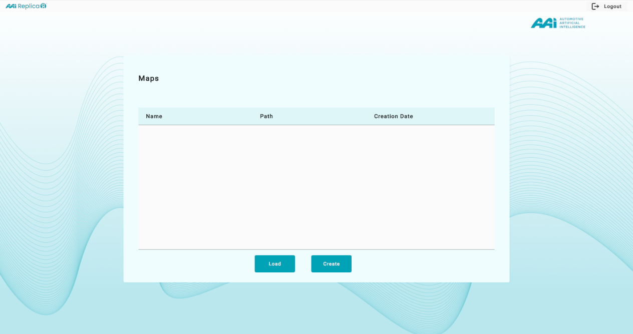Click the small AAI mark in top-left header

point(11,6)
